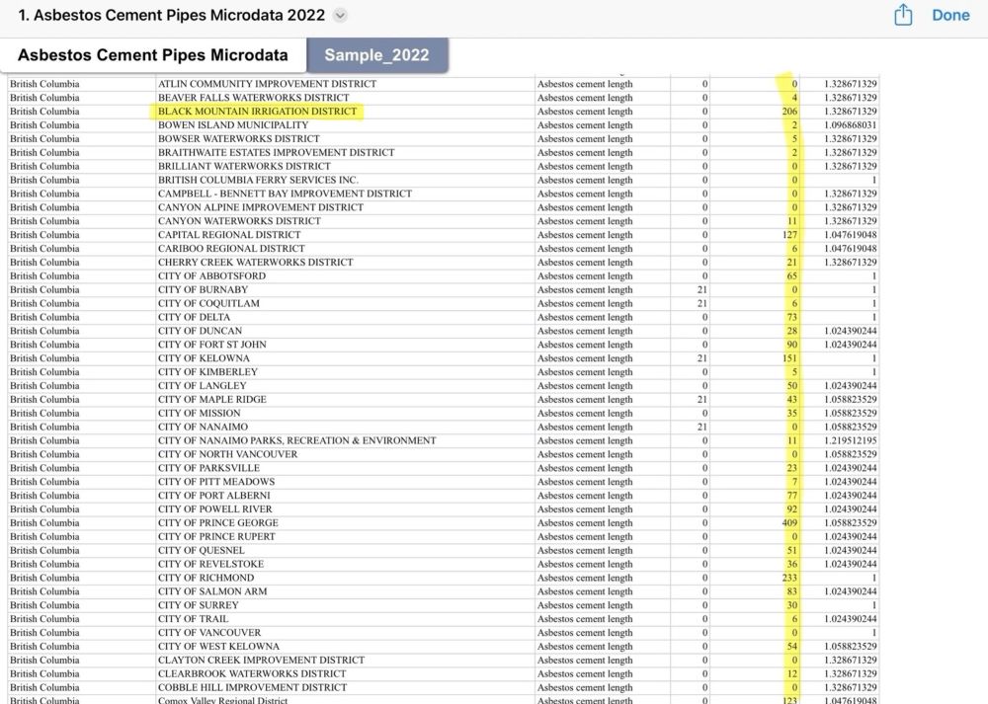Click CITY OF DUNCAN cell
Image resolution: width=988 pixels, height=704 pixels.
[x=345, y=331]
